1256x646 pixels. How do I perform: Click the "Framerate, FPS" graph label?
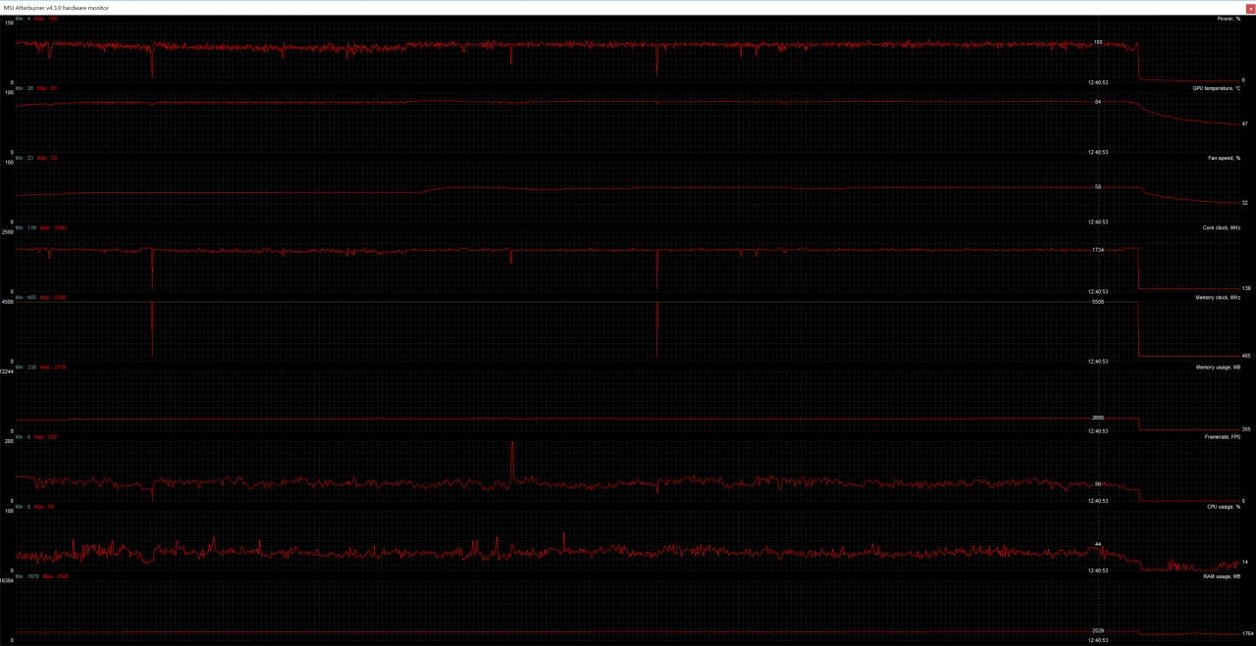coord(1223,436)
